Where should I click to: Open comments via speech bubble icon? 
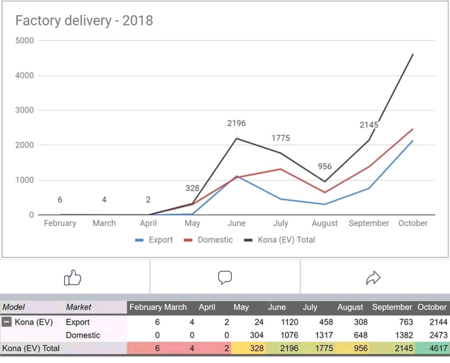tap(225, 278)
